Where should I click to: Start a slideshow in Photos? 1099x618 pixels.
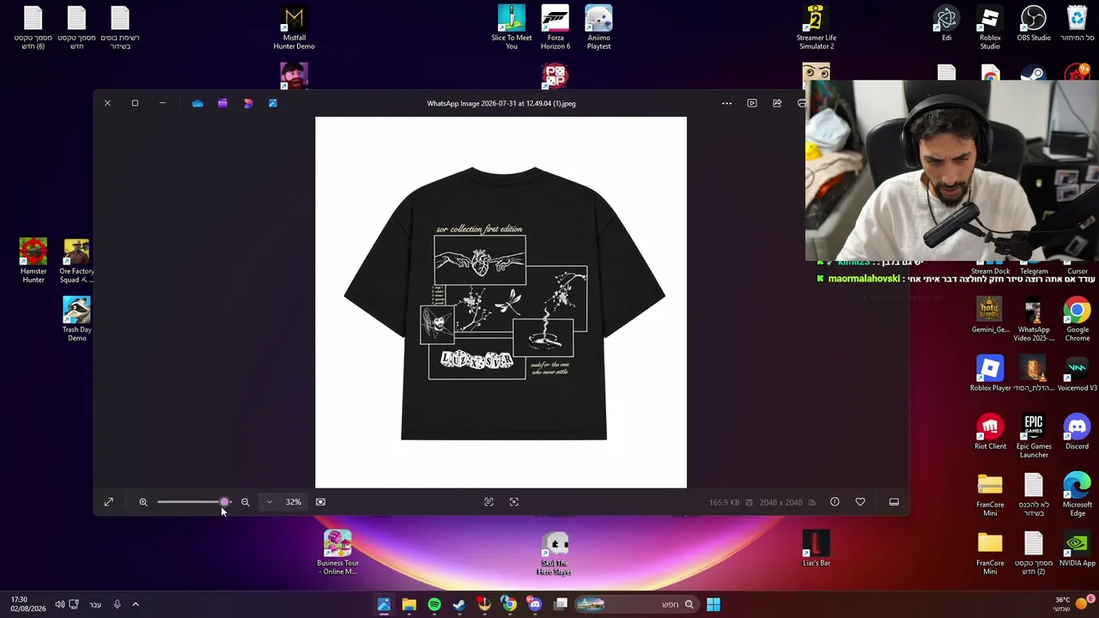coord(752,103)
